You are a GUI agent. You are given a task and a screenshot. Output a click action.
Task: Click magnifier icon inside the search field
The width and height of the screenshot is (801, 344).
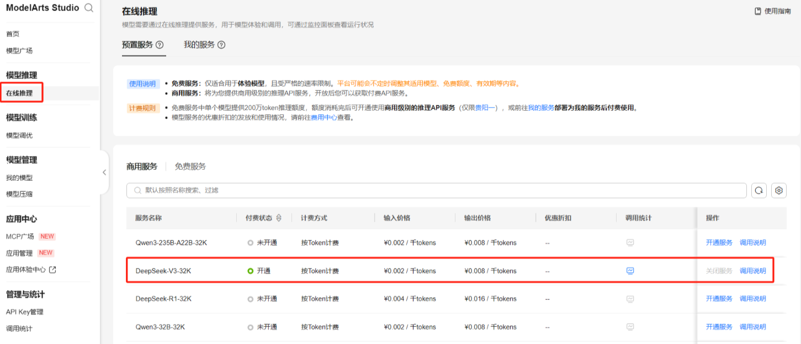[x=137, y=190]
